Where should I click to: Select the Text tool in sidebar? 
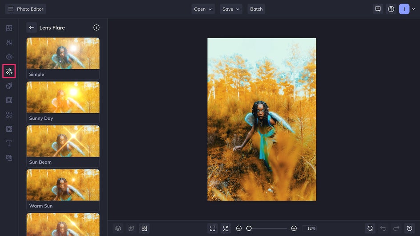point(9,143)
